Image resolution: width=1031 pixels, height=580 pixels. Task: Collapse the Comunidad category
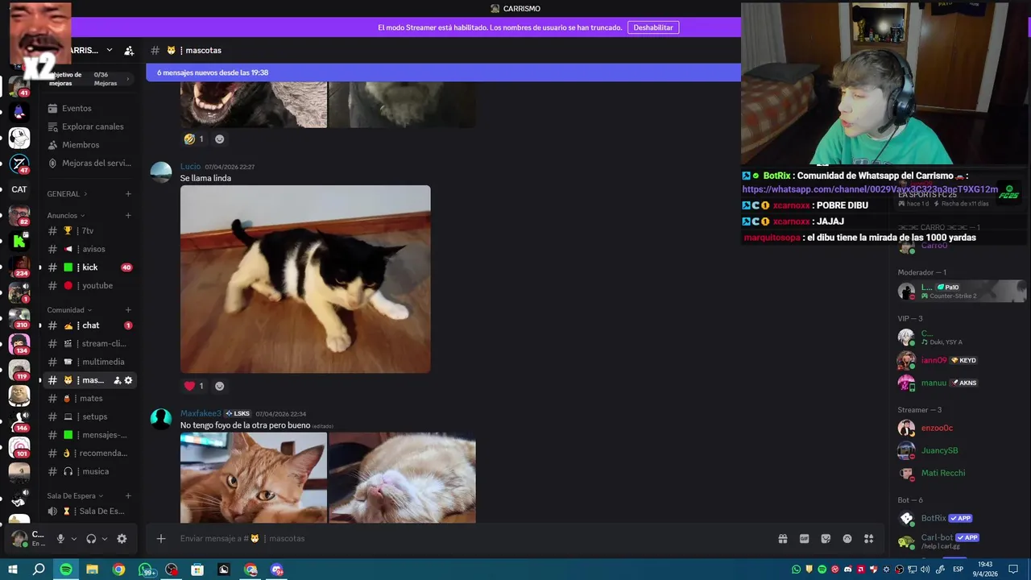(69, 310)
